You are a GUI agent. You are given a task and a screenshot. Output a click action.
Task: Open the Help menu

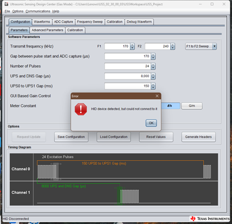click(56, 11)
